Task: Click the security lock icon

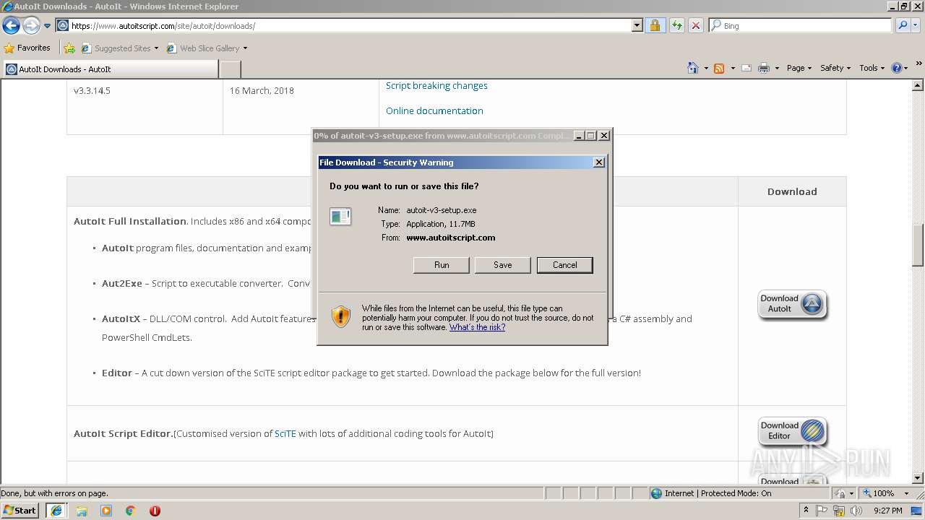Action: (x=655, y=26)
